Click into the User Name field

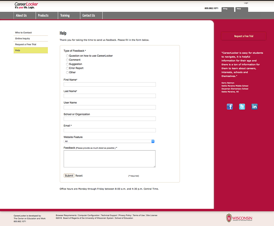point(110,107)
